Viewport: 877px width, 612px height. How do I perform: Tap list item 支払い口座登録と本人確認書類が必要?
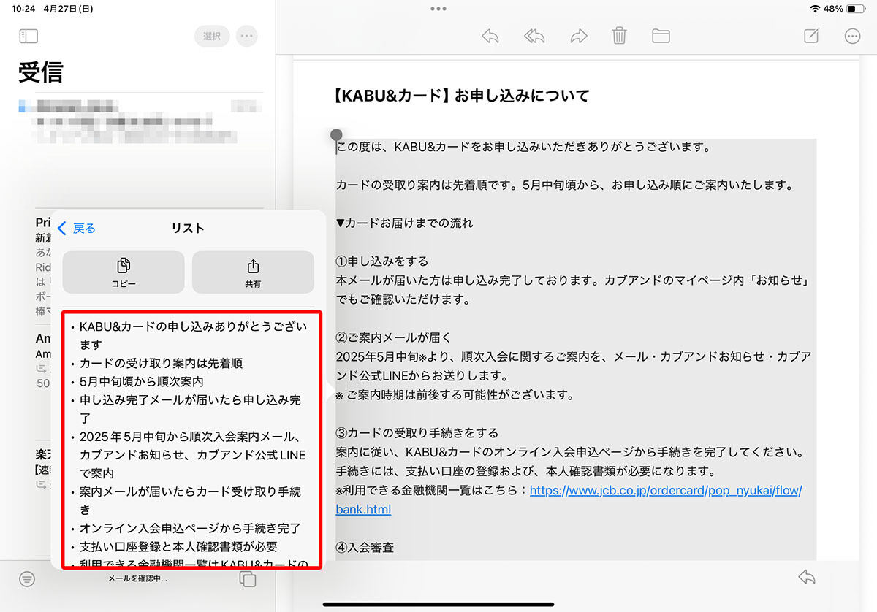click(178, 546)
